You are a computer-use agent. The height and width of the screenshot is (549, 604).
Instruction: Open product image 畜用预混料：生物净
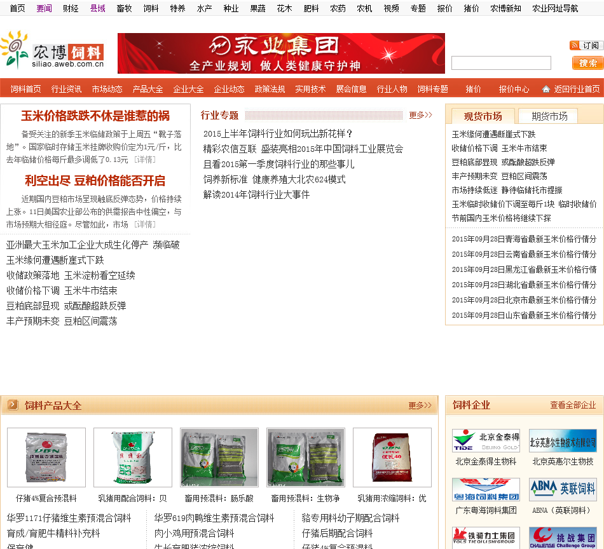point(305,457)
